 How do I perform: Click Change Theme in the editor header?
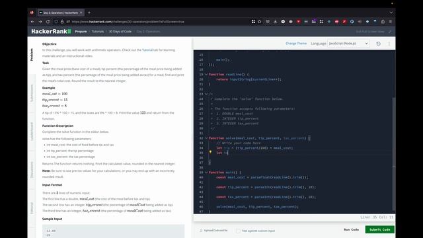[x=296, y=44]
